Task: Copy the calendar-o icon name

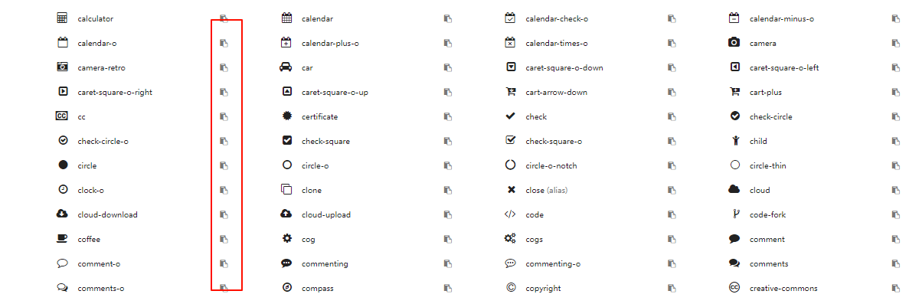Action: [x=224, y=43]
